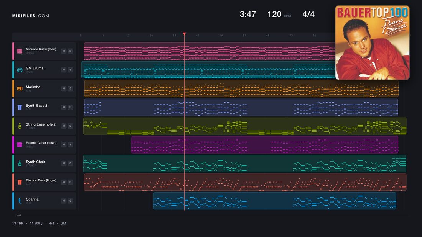422x237 pixels.
Task: Click the 13 TRK status entry
Action: coord(18,223)
